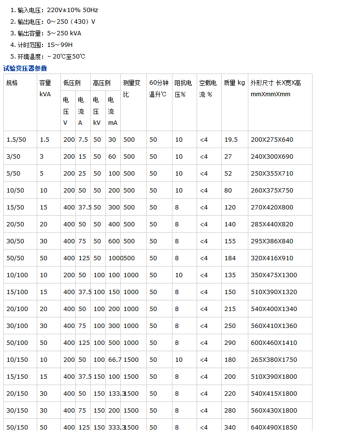Click the 试验变压器参数 heading
The height and width of the screenshot is (431, 344).
25,68
